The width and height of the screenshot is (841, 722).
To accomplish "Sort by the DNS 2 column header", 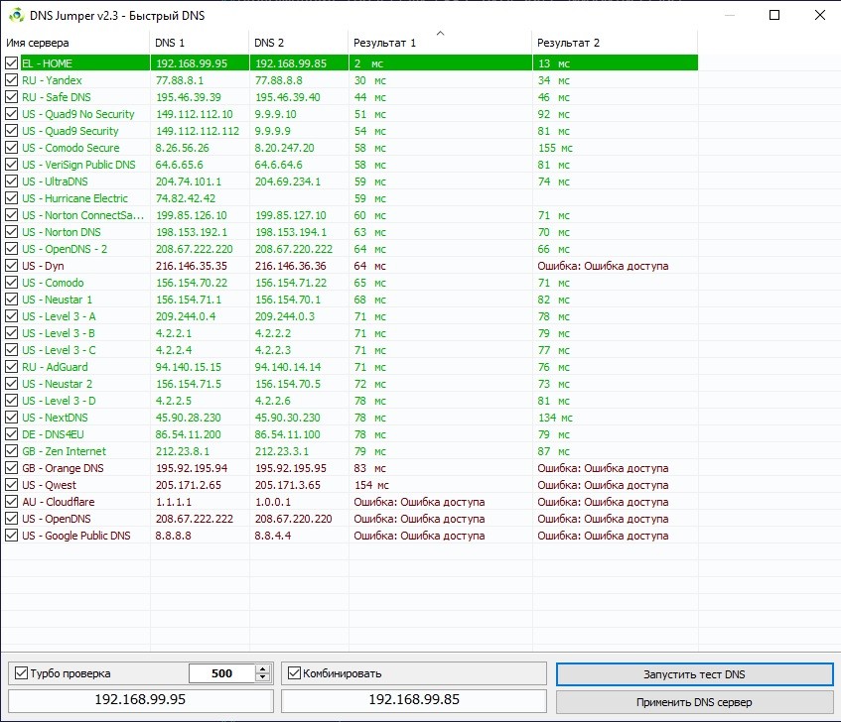I will pyautogui.click(x=299, y=43).
